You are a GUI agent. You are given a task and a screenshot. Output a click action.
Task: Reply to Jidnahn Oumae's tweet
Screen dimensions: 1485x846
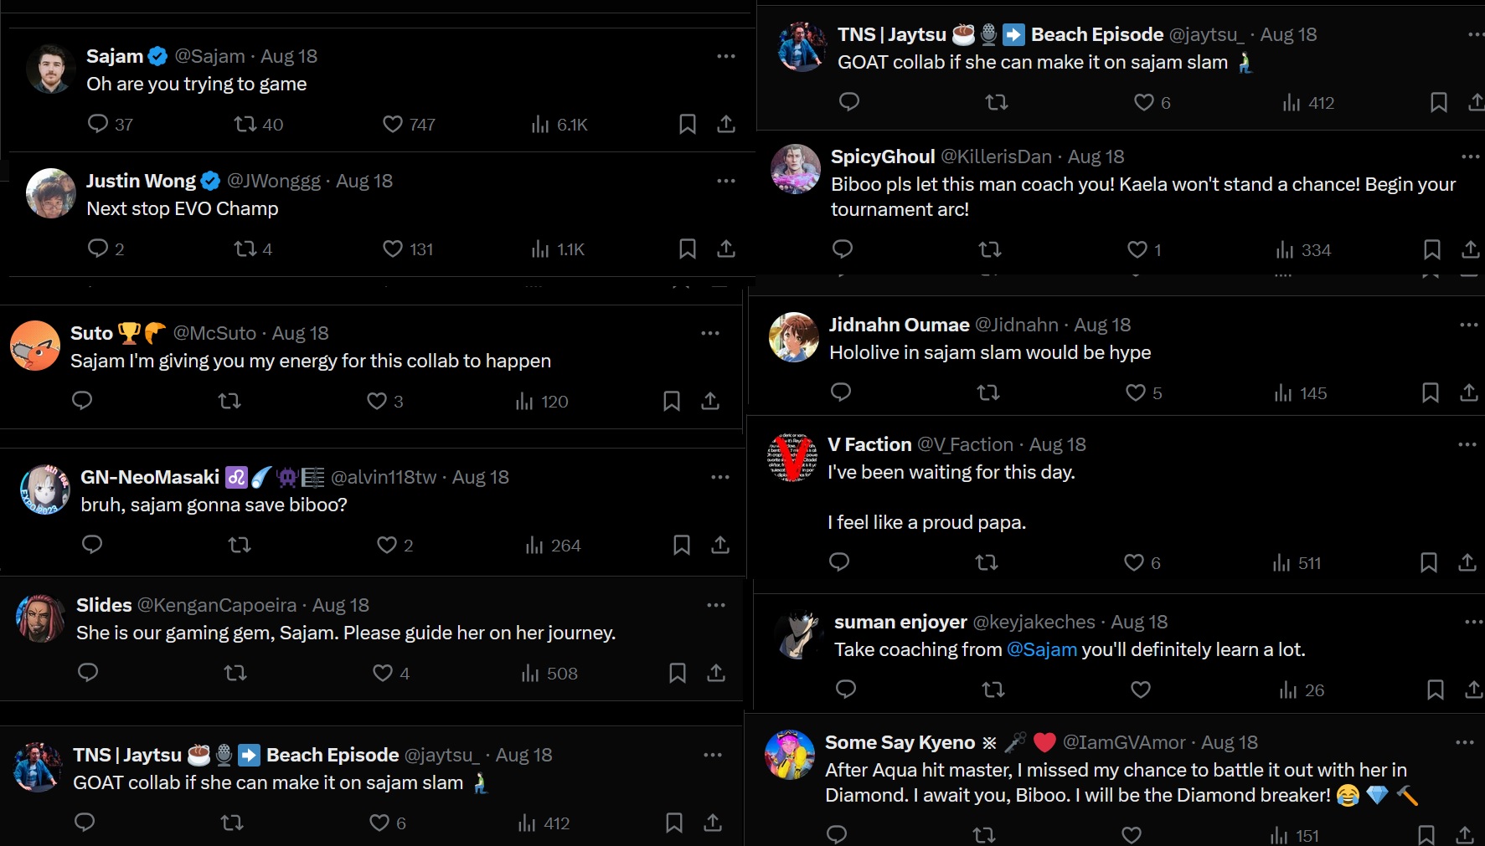(x=841, y=392)
